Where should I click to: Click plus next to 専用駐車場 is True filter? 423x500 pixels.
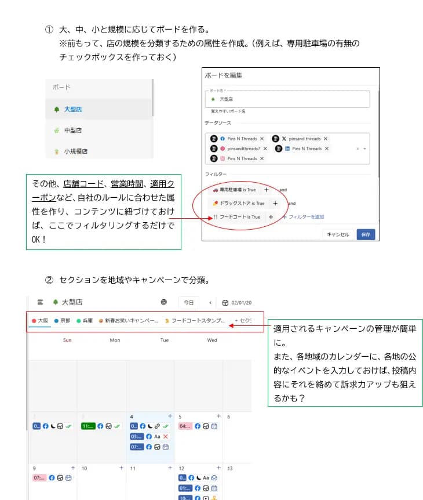tap(267, 190)
